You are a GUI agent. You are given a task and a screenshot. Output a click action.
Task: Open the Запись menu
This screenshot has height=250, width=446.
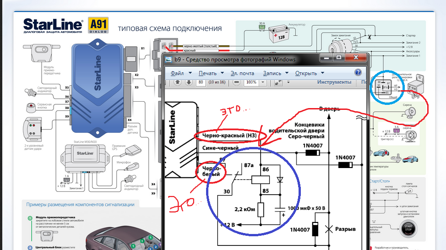276,73
